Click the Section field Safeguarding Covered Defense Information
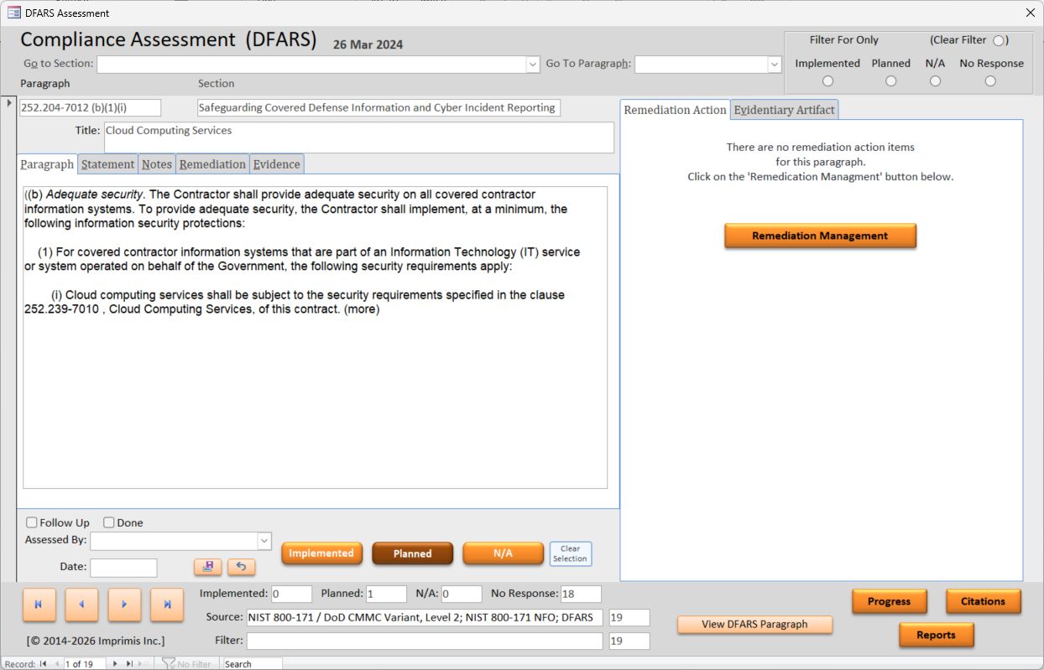 point(378,107)
